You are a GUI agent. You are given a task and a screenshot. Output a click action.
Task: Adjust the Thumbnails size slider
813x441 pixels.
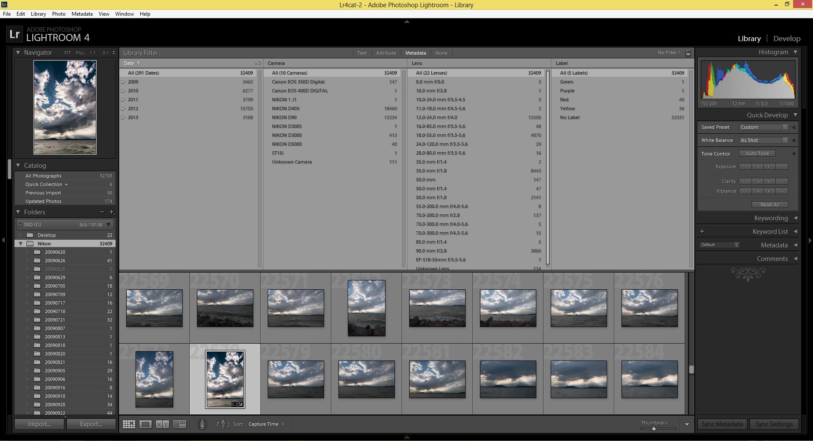654,428
